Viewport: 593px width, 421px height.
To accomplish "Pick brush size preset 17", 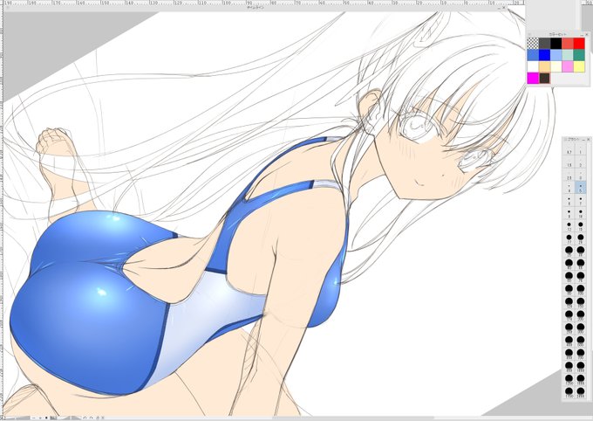I will tap(569, 238).
